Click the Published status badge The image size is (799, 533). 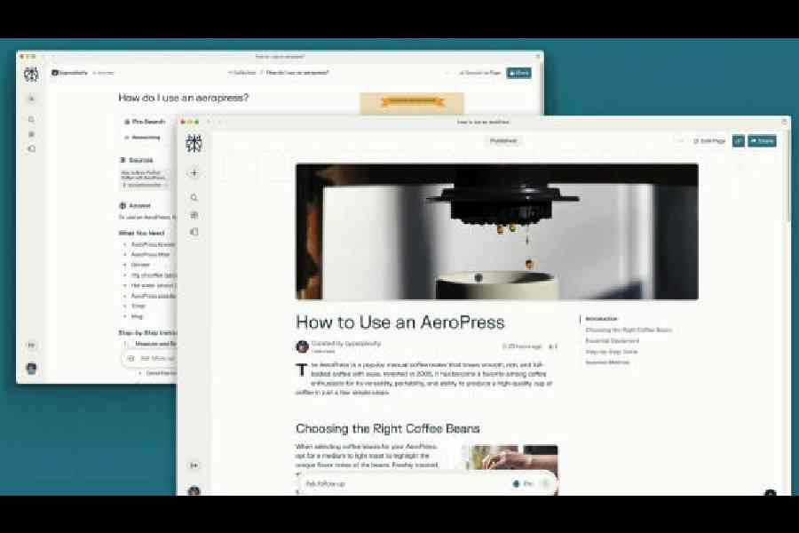pos(503,140)
